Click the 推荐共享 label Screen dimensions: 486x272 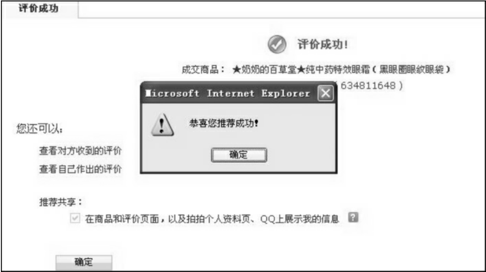click(x=60, y=202)
